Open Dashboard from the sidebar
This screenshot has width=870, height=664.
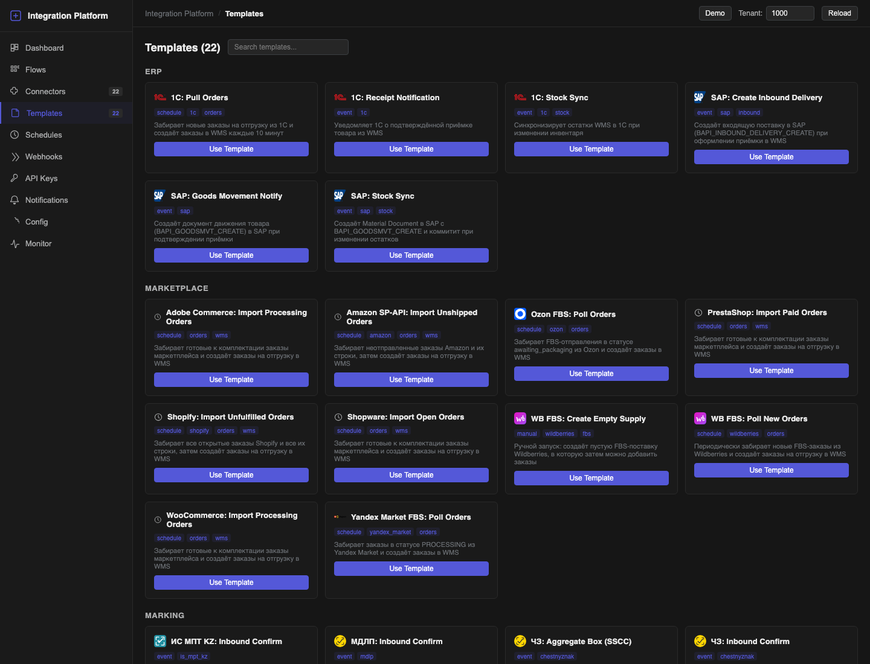click(66, 48)
